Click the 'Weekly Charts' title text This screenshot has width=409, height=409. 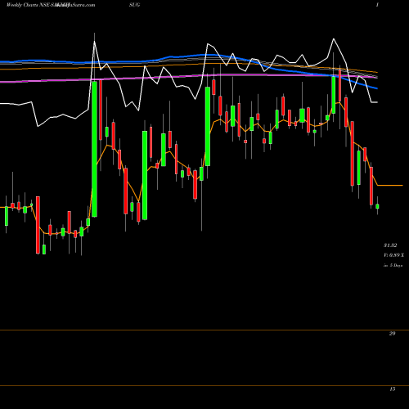click(x=23, y=5)
